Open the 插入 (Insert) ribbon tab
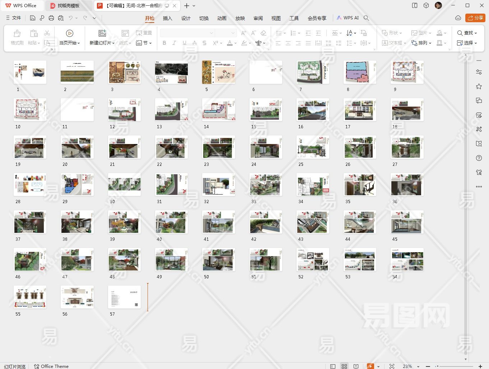This screenshot has width=489, height=369. tap(167, 18)
